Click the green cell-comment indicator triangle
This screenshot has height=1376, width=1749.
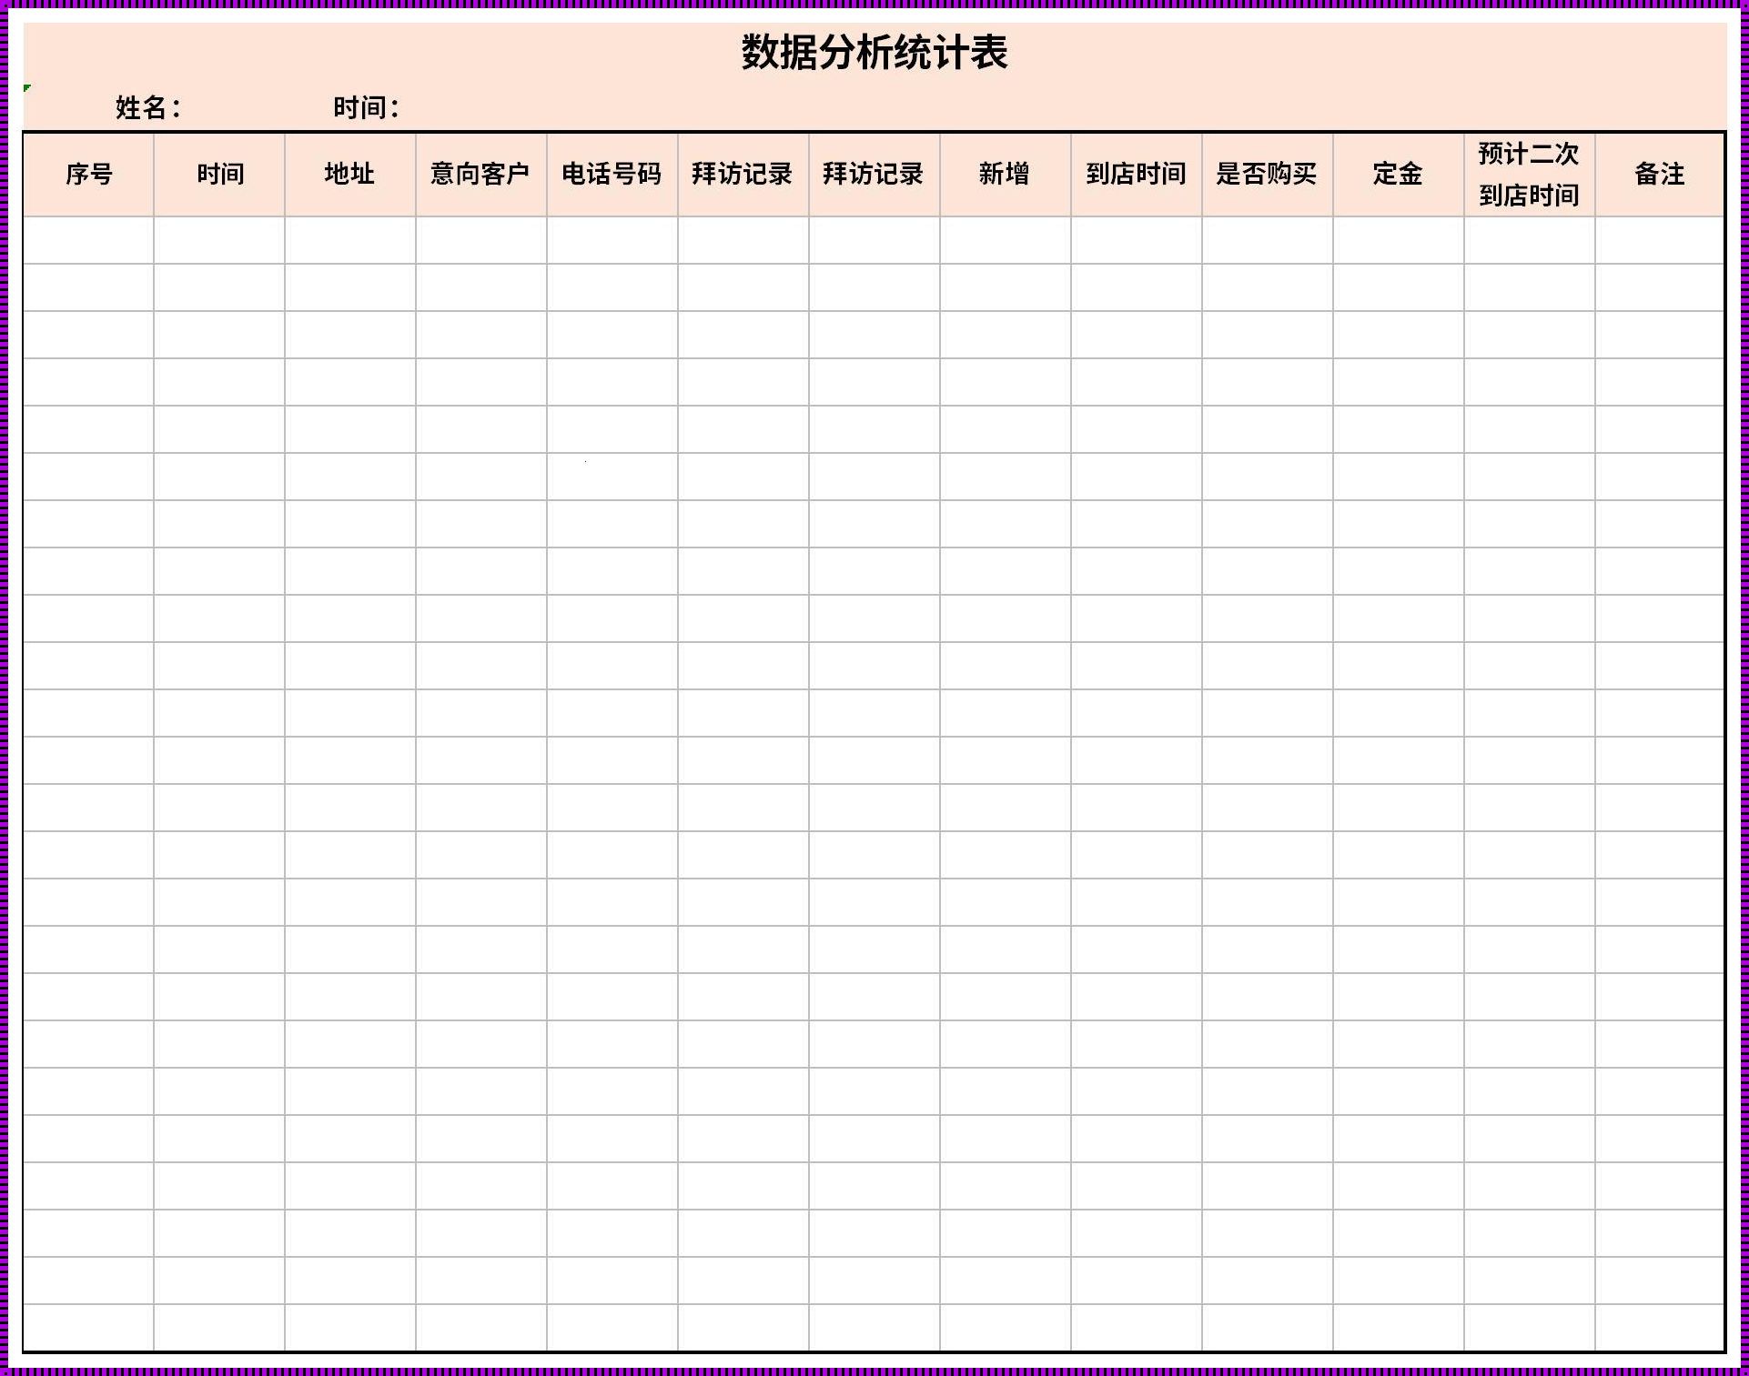coord(26,87)
